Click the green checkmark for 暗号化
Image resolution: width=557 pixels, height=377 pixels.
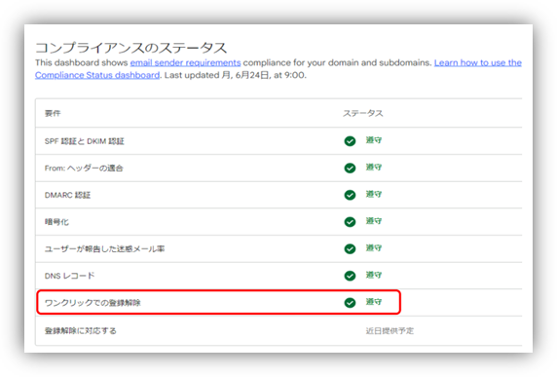pyautogui.click(x=350, y=222)
